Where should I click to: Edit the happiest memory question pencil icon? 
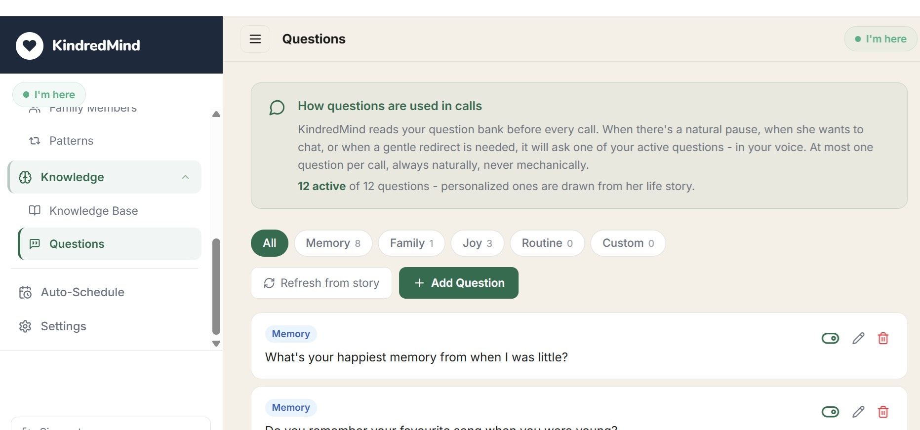click(x=858, y=338)
